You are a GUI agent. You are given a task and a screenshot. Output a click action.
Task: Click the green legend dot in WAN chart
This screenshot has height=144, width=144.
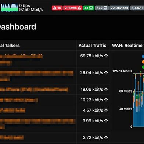[x=143, y=67]
